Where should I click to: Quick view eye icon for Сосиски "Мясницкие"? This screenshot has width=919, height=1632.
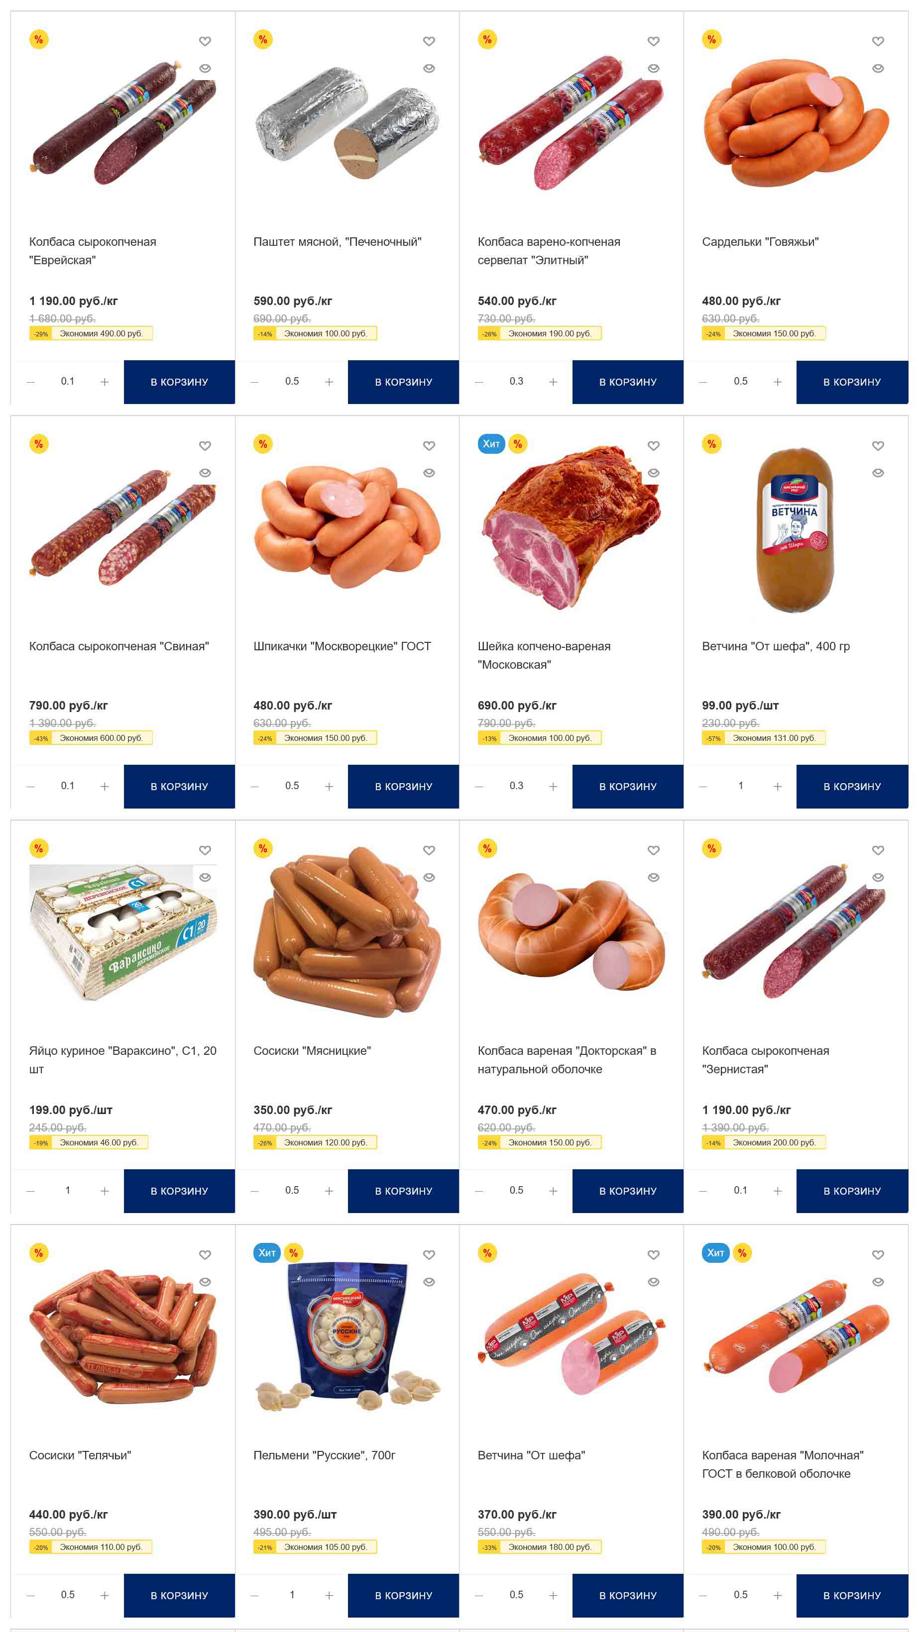[429, 878]
